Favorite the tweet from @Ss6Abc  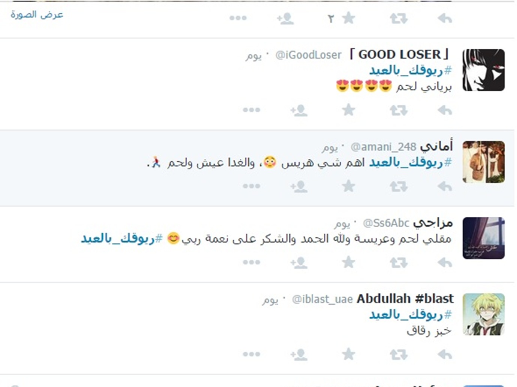coord(348,262)
